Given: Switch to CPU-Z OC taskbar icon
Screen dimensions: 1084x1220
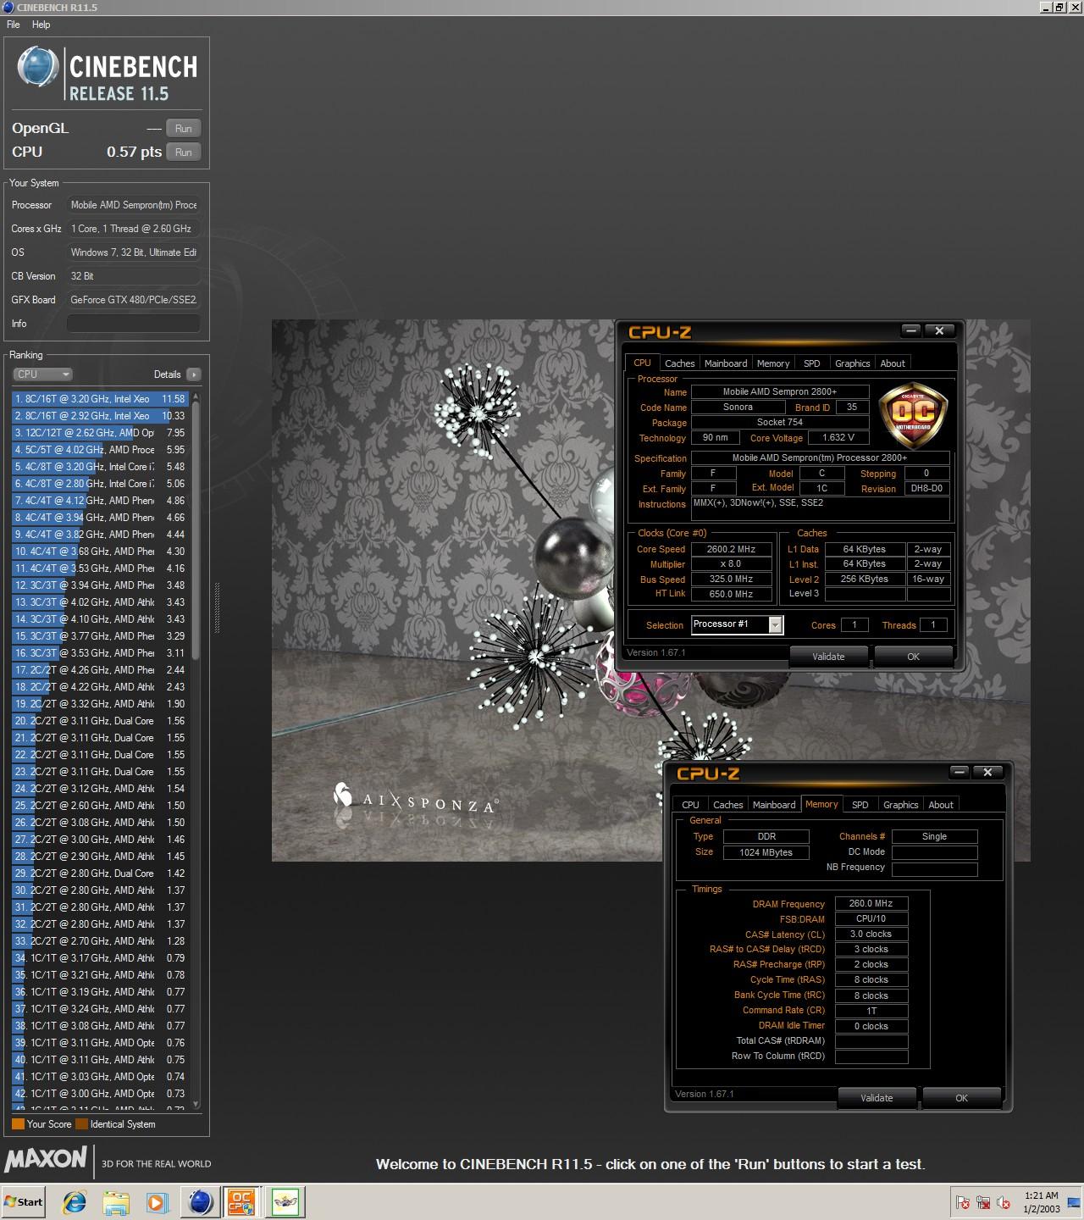Looking at the screenshot, I should coord(242,1201).
